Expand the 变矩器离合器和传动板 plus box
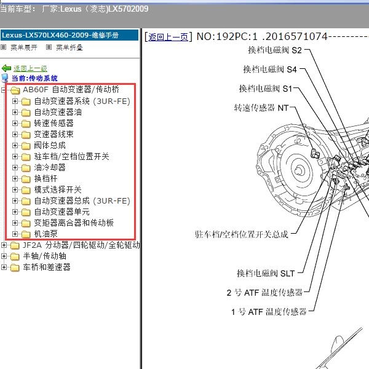 pos(15,223)
